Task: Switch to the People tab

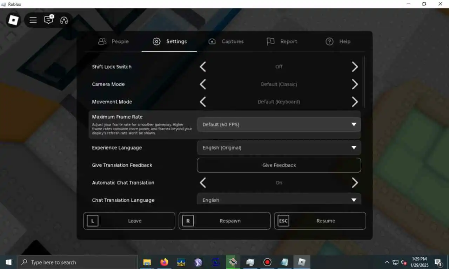Action: [113, 41]
